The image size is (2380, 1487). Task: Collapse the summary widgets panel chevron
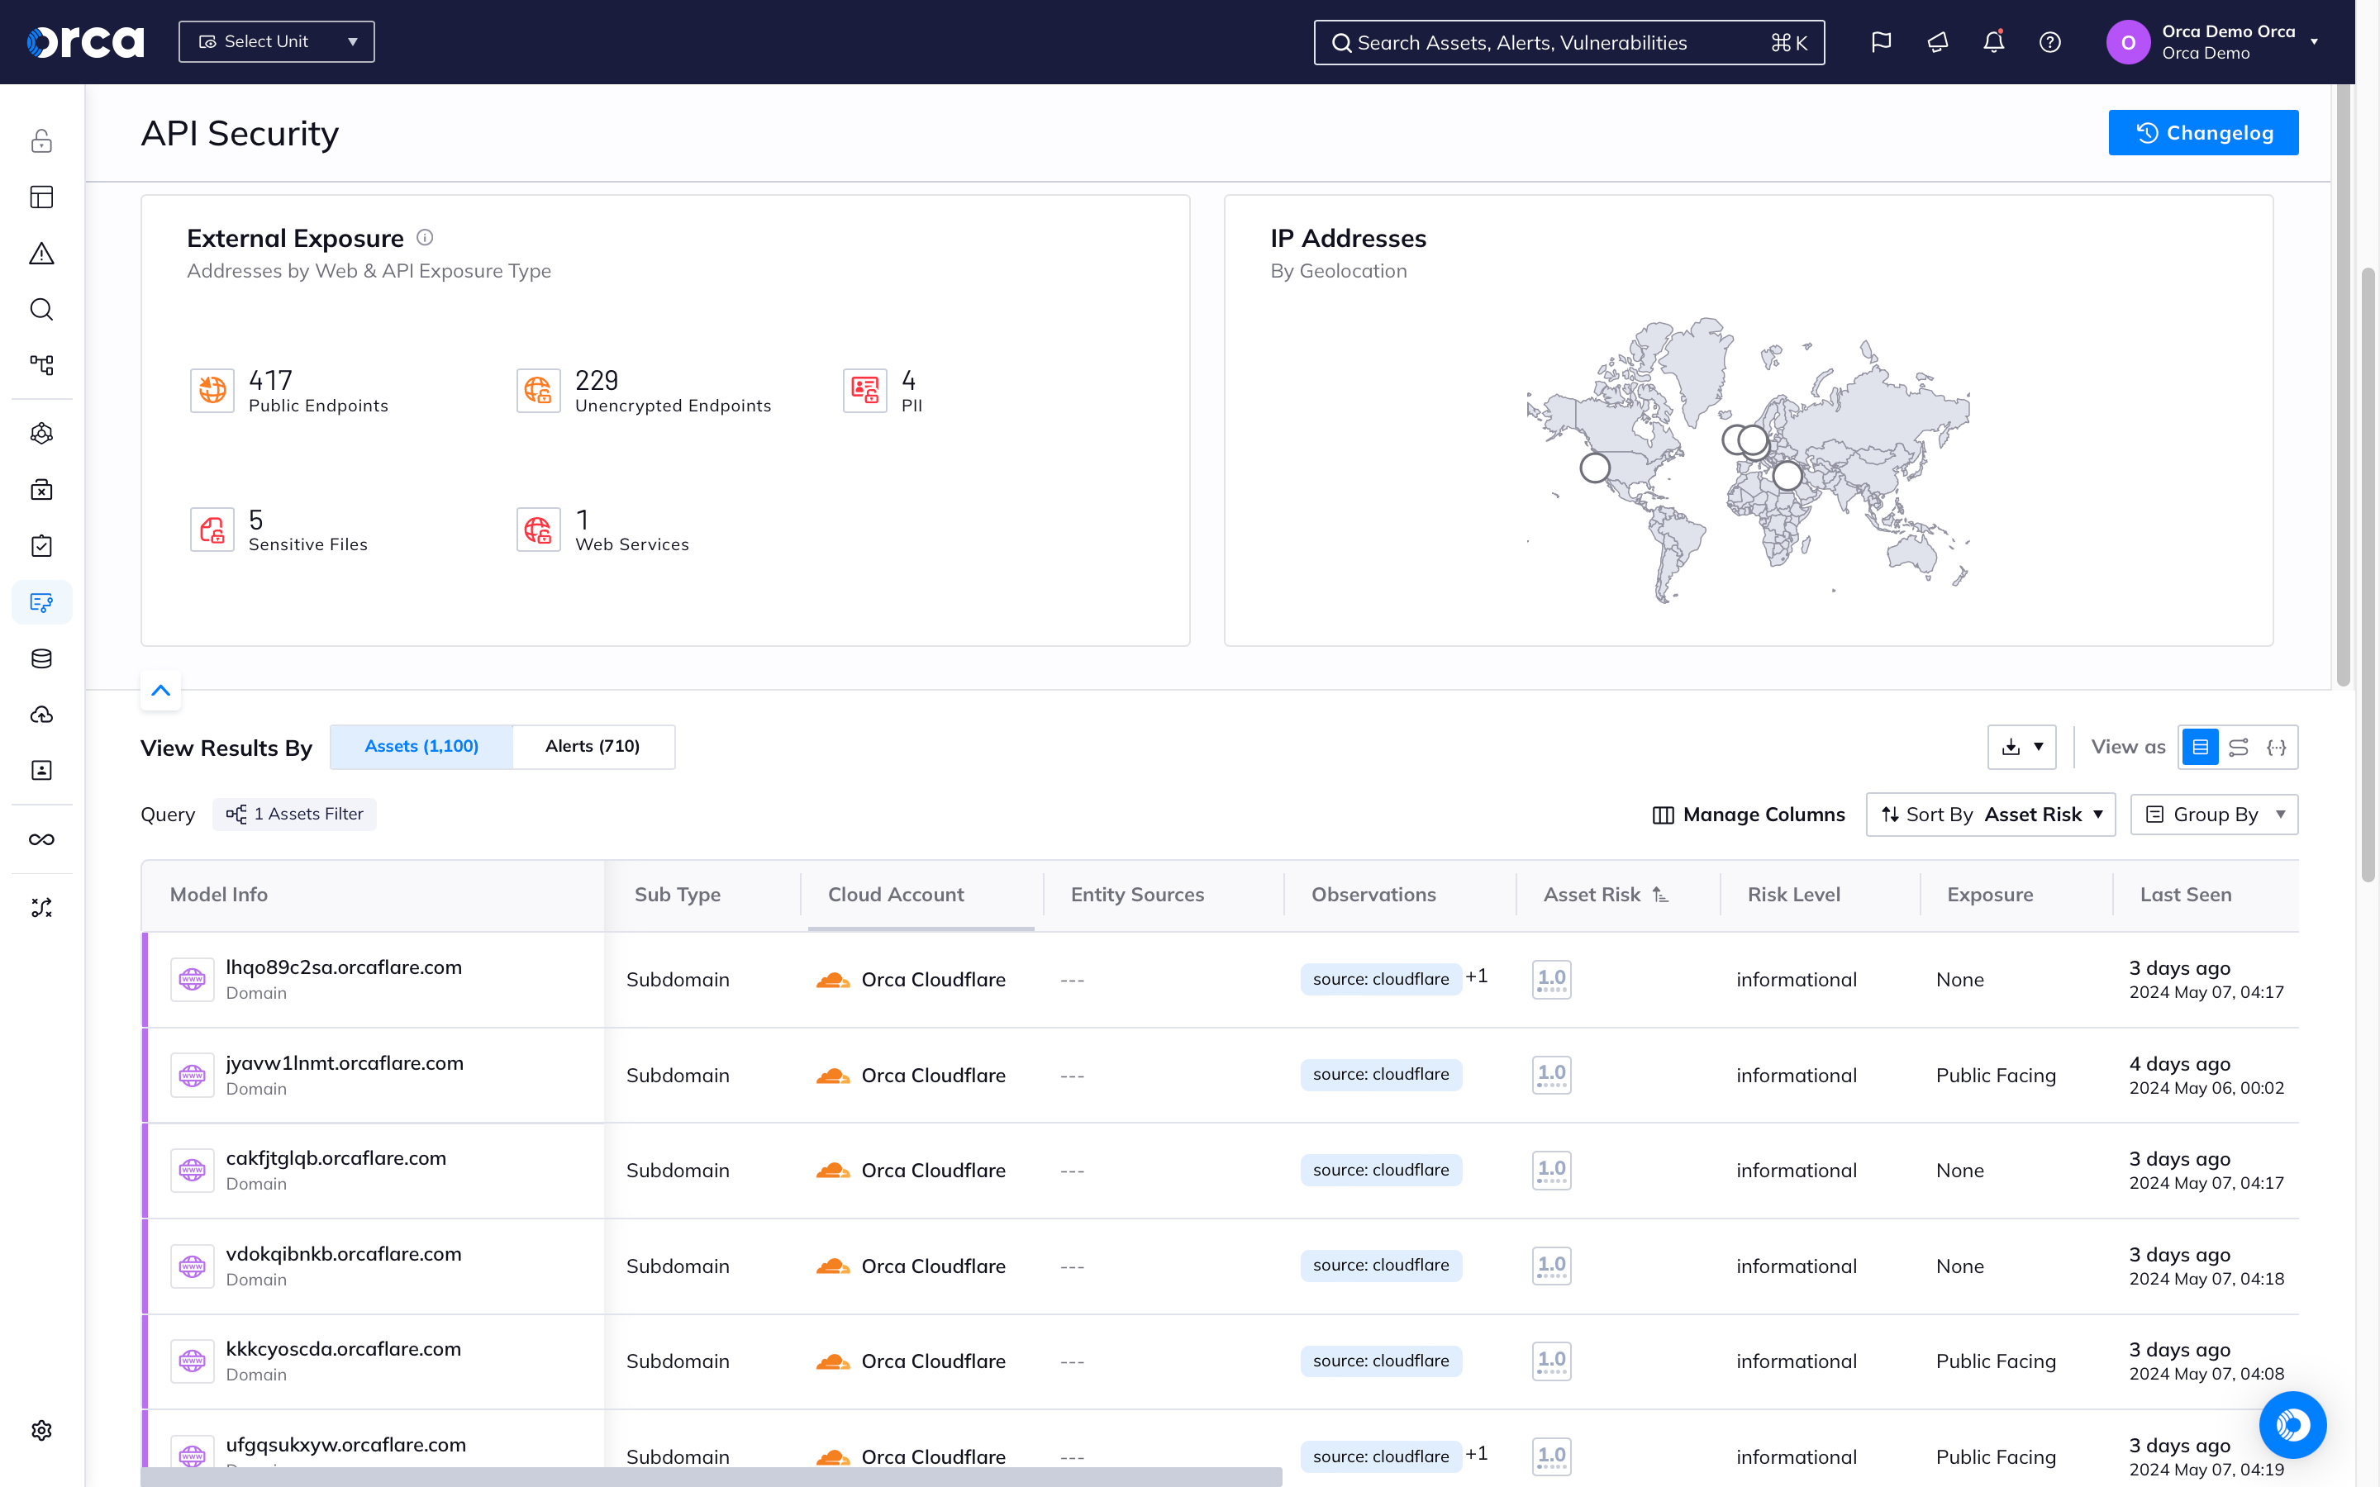tap(161, 691)
